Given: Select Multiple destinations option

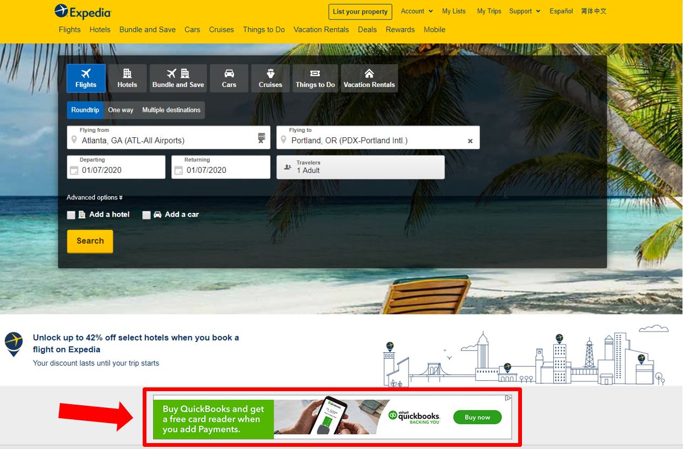Looking at the screenshot, I should (x=171, y=110).
